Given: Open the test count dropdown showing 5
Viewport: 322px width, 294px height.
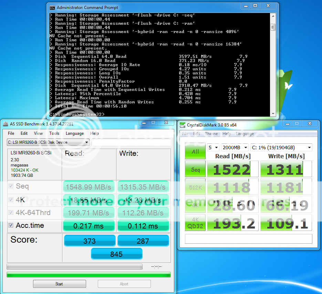Looking at the screenshot, I should pos(213,148).
